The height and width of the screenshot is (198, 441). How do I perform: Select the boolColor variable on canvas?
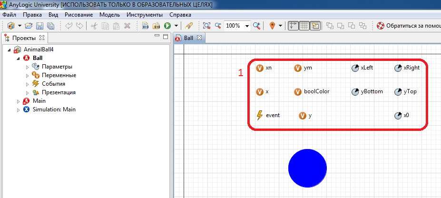point(311,92)
